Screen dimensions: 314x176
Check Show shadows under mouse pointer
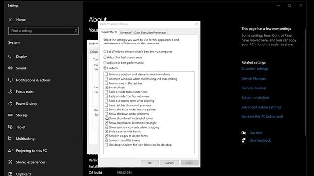click(106, 110)
